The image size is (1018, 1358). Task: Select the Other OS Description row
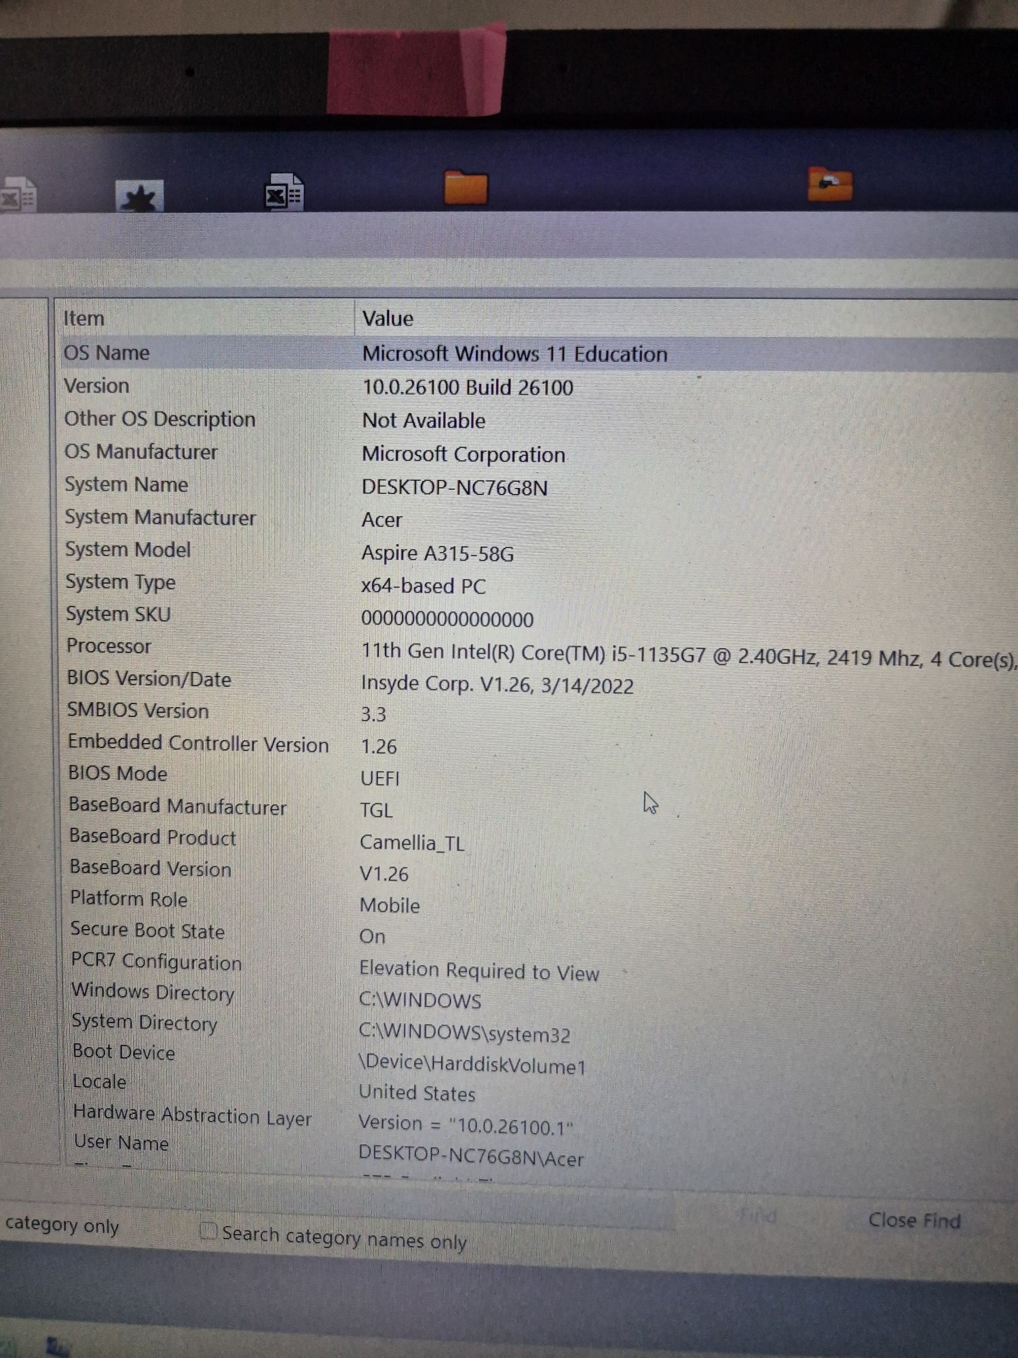(x=160, y=419)
